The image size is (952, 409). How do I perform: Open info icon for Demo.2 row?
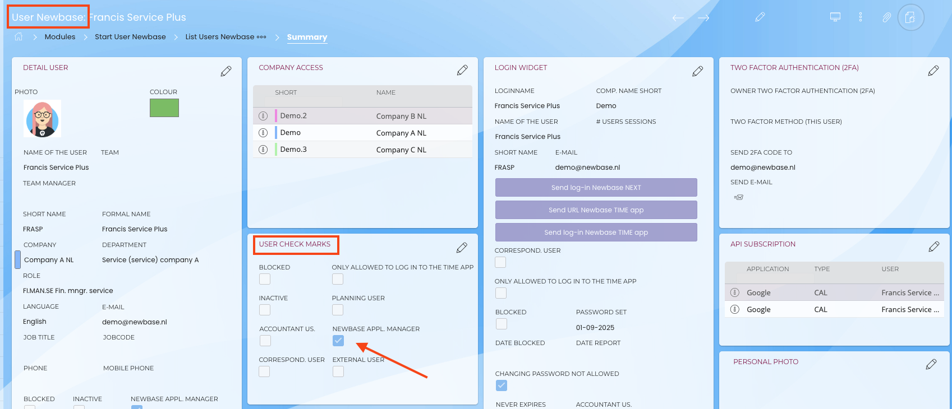(263, 116)
